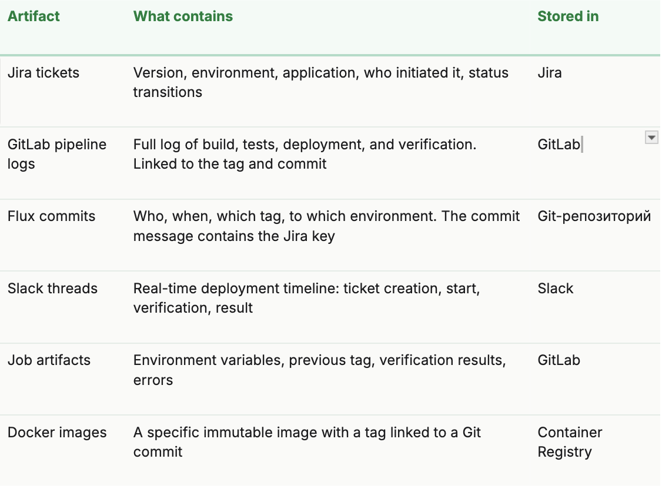Click the Artifact column header
Viewport: 662px width, 489px height.
pos(34,16)
